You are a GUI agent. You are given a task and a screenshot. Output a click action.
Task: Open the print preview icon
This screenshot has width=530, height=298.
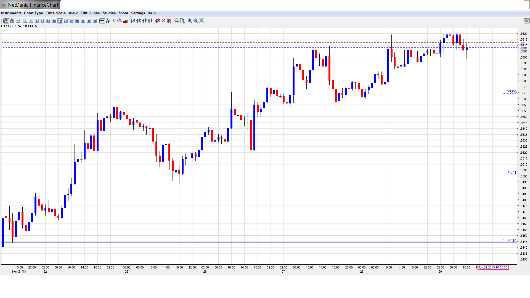click(x=182, y=21)
